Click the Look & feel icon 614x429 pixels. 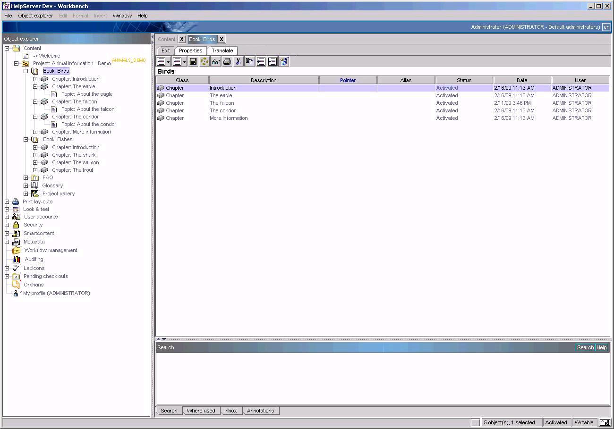[x=16, y=209]
